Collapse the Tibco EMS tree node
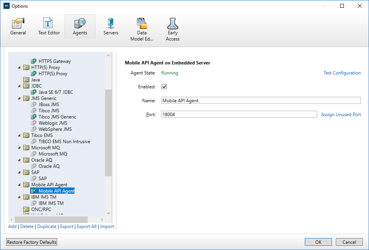The height and width of the screenshot is (250, 369). click(x=20, y=135)
